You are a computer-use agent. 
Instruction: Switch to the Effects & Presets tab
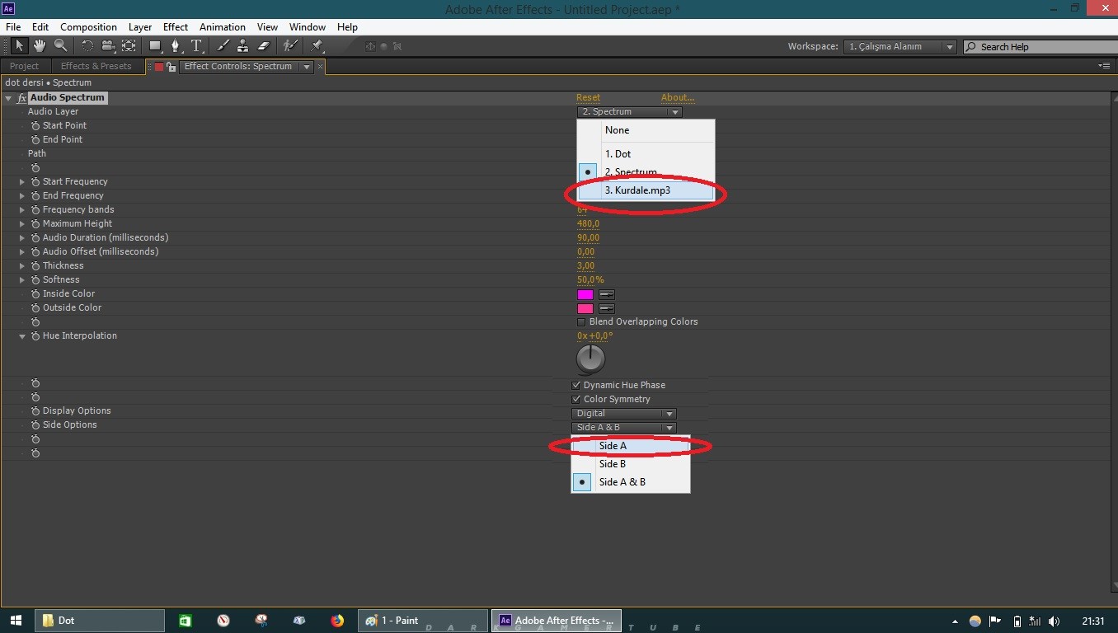(96, 66)
